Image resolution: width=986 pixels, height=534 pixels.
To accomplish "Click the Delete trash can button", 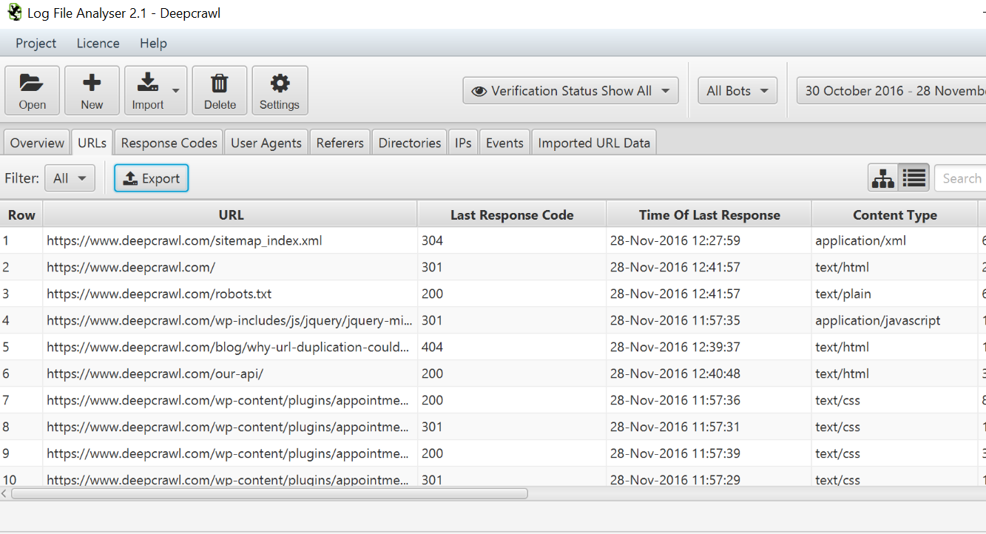I will [220, 90].
